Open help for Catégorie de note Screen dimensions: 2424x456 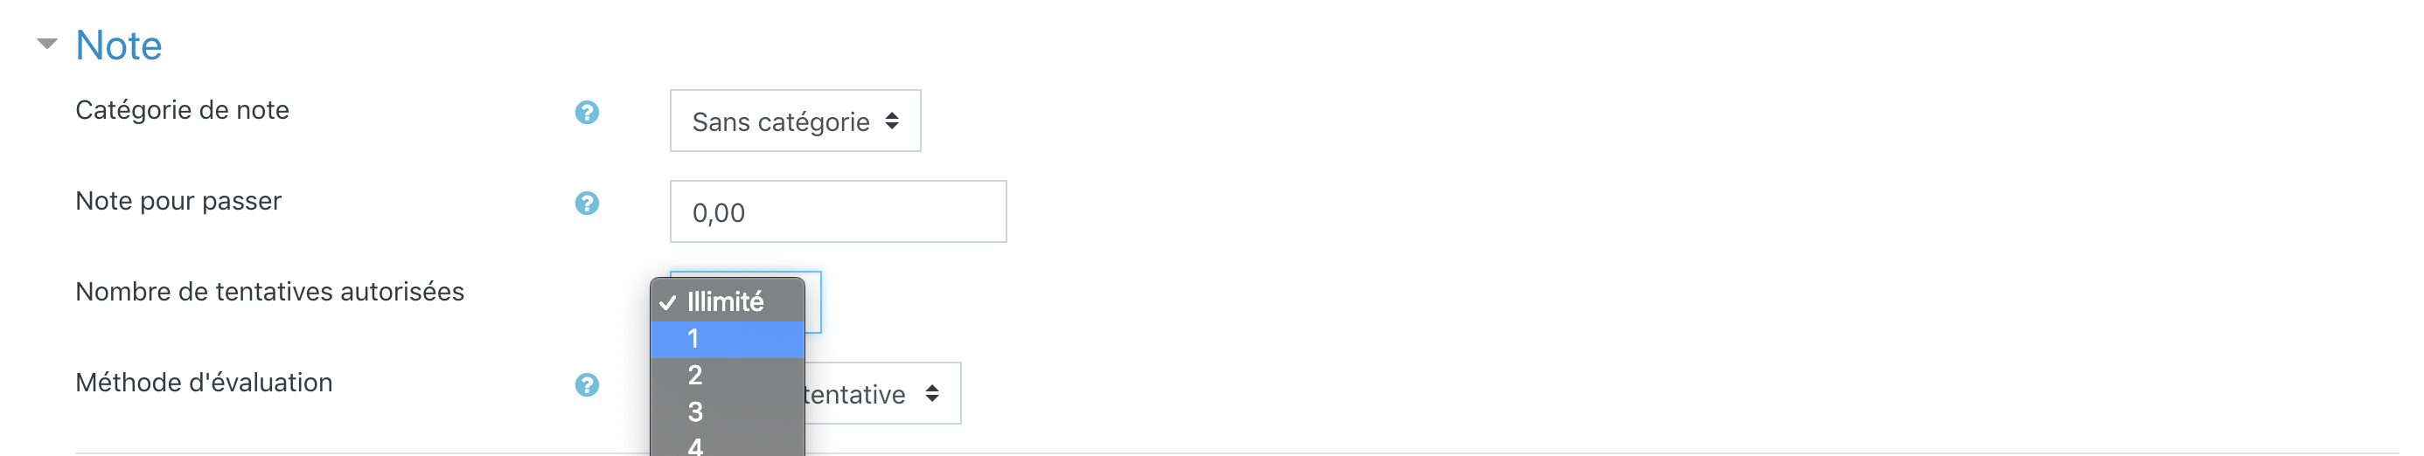click(x=586, y=113)
